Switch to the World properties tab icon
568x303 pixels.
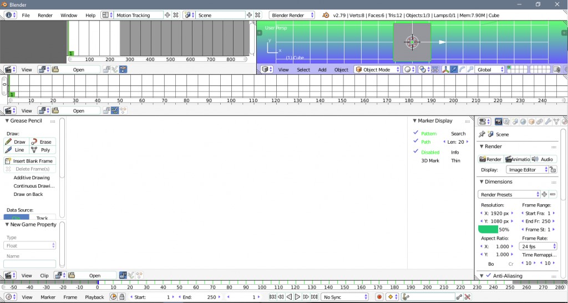coord(523,122)
